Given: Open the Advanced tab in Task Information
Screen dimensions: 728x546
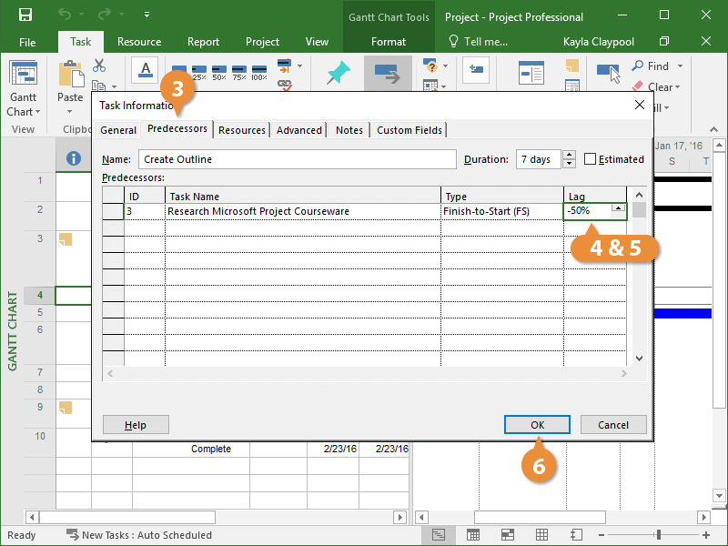Looking at the screenshot, I should click(299, 130).
